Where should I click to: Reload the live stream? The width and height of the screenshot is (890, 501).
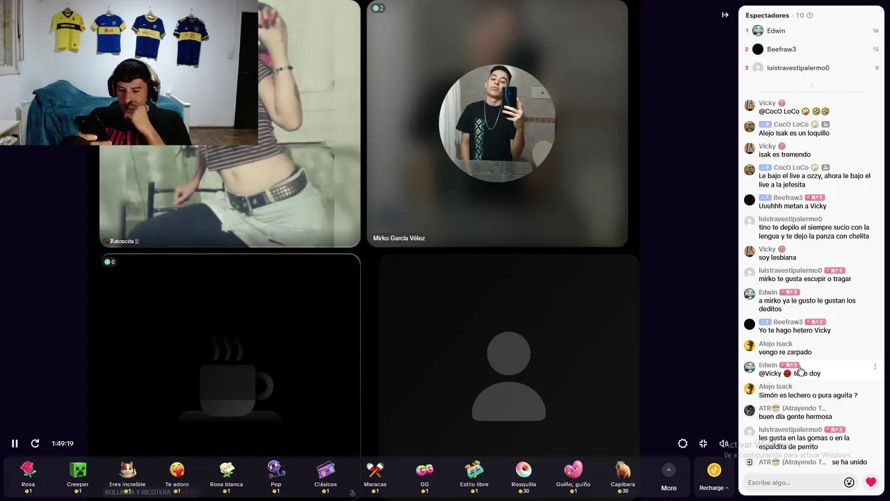35,443
